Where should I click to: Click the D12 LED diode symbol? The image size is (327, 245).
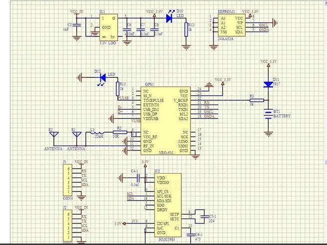(x=103, y=77)
